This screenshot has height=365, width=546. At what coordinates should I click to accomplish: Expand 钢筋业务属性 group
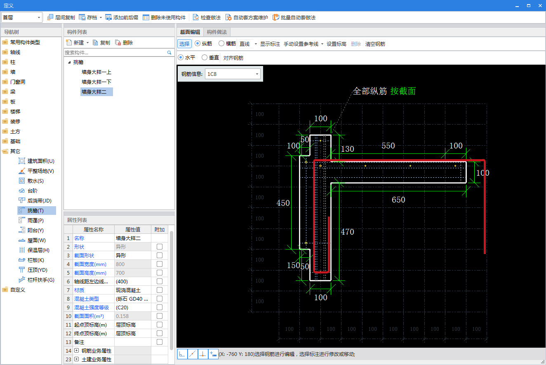[77, 351]
